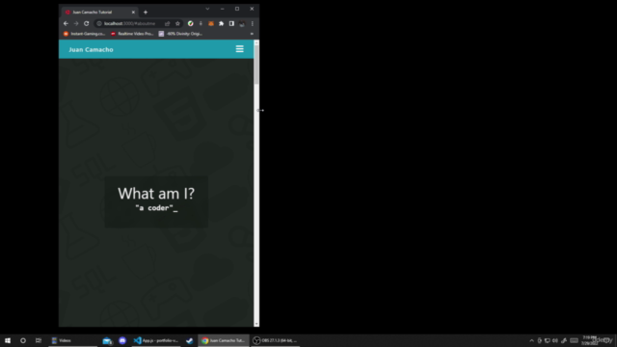Open the colorful circular extension icon
This screenshot has width=617, height=347.
pos(191,23)
